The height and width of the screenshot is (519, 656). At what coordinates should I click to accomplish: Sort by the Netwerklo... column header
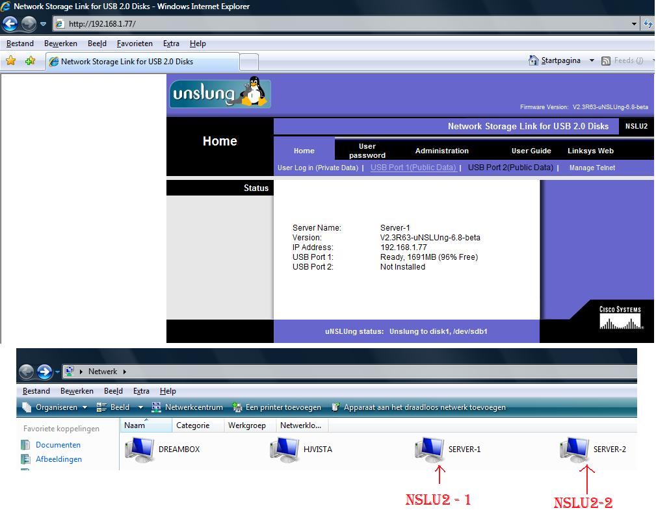[x=302, y=425]
